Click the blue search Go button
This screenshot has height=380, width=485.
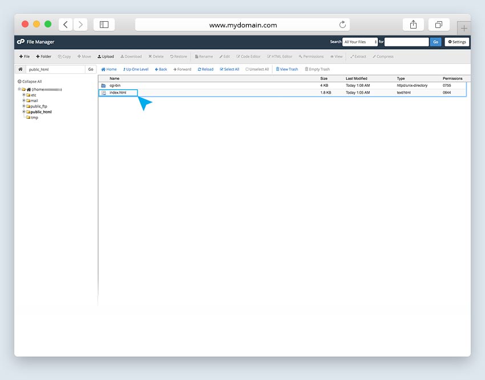tap(435, 42)
